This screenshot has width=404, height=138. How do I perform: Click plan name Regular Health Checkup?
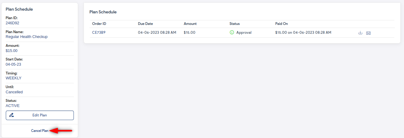pyautogui.click(x=27, y=37)
